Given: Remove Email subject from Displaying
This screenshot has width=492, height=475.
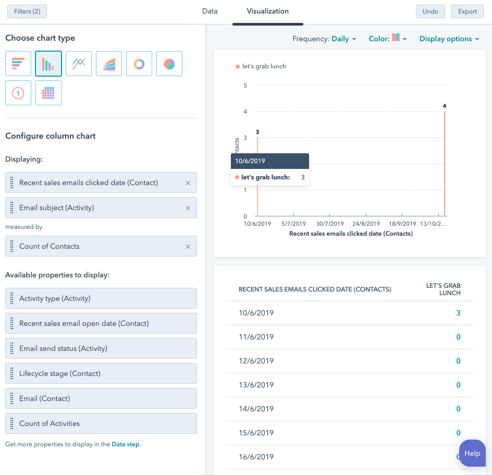Looking at the screenshot, I should coord(188,208).
